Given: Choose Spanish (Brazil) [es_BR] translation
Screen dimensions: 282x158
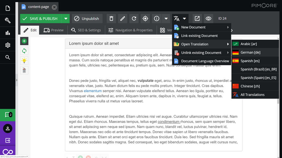Looking at the screenshot, I should (x=255, y=69).
